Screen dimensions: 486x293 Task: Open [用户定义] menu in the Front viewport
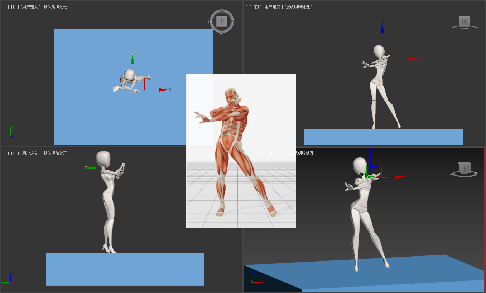[273, 7]
